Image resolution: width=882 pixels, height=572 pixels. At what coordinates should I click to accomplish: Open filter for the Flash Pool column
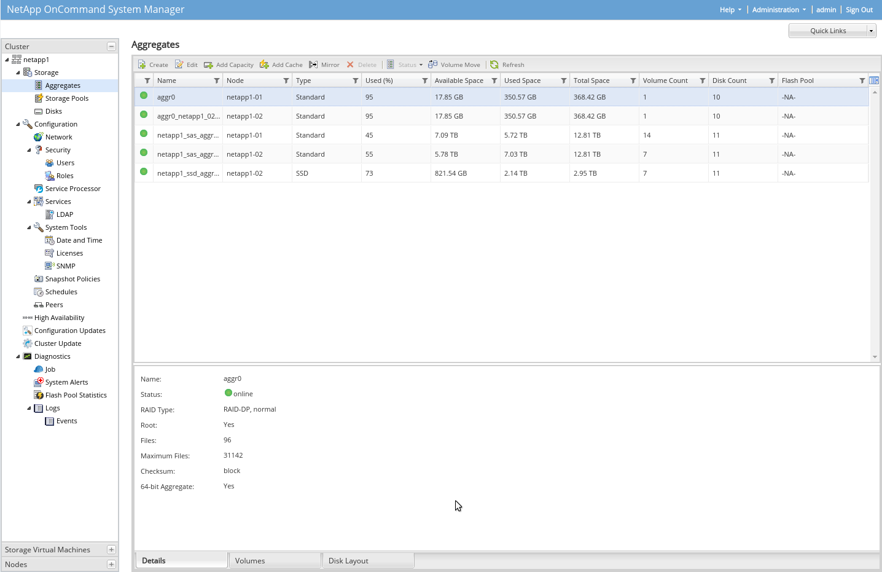(x=862, y=80)
